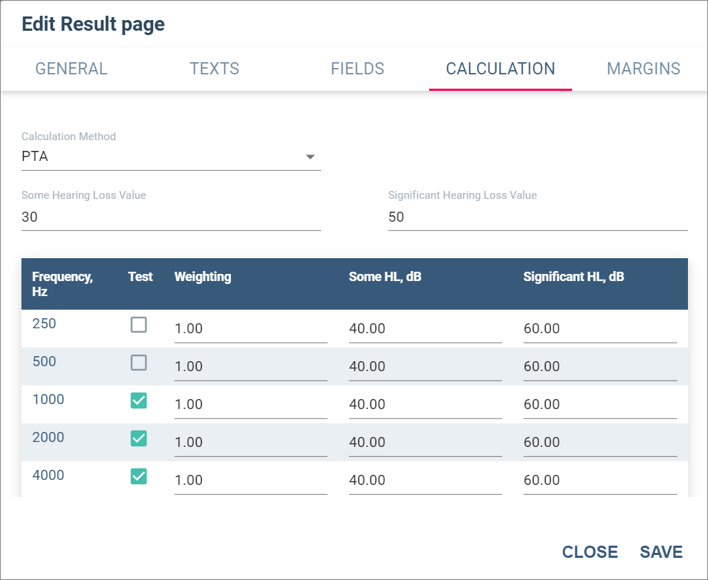The width and height of the screenshot is (708, 580).
Task: Click the Significant HL field for 4000 Hz
Action: tap(600, 481)
